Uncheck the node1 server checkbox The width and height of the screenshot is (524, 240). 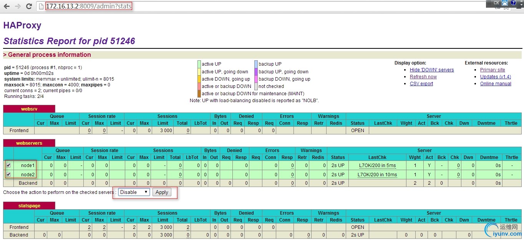tap(8, 166)
